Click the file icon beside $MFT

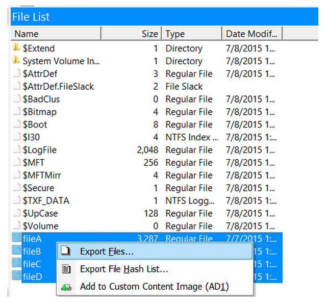click(x=17, y=162)
